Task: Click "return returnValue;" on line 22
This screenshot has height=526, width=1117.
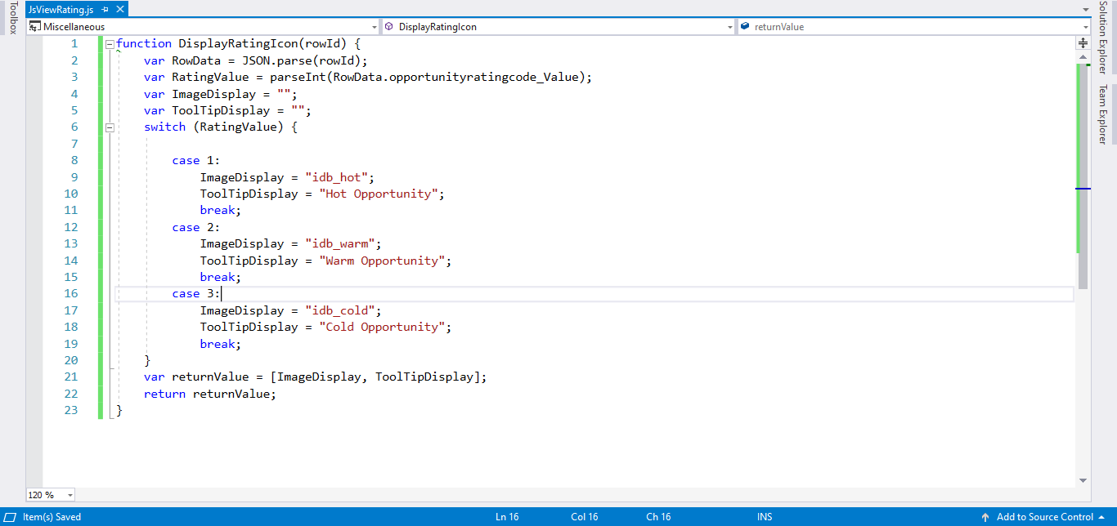Action: click(x=210, y=394)
